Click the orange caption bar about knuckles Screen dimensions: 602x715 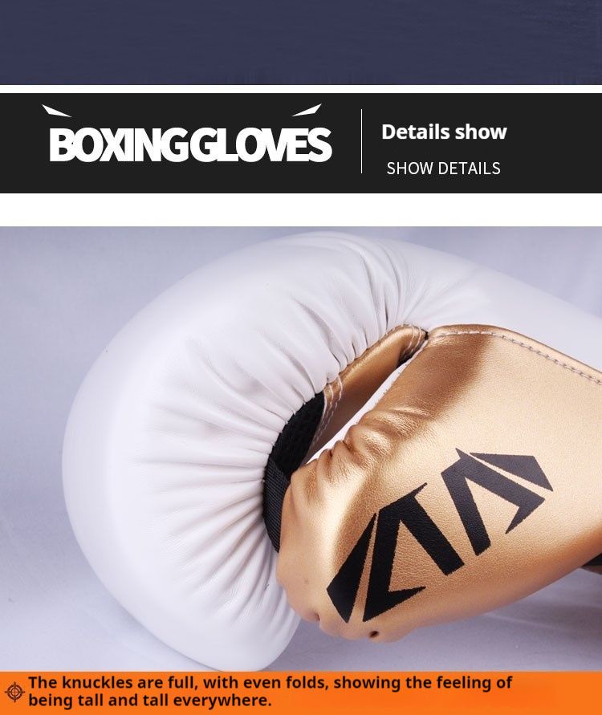[x=301, y=693]
